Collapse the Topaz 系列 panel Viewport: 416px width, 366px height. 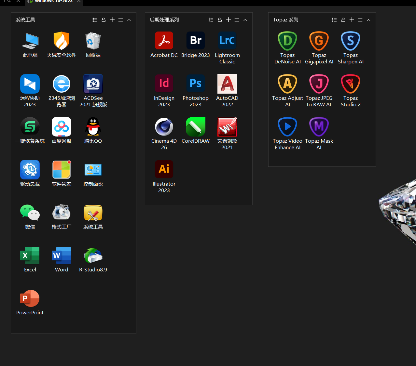click(368, 20)
